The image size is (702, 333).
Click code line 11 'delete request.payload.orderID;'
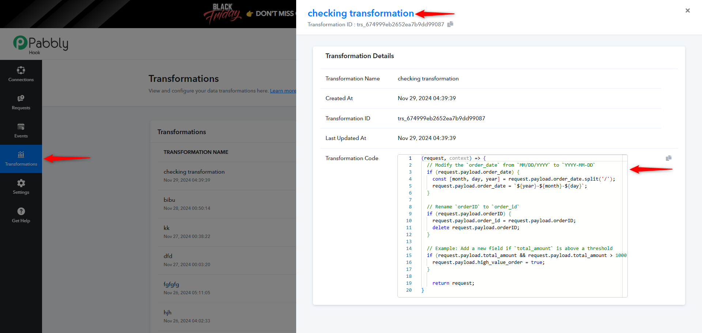pyautogui.click(x=476, y=228)
